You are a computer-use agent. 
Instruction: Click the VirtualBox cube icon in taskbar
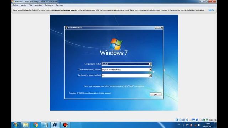(55, 125)
